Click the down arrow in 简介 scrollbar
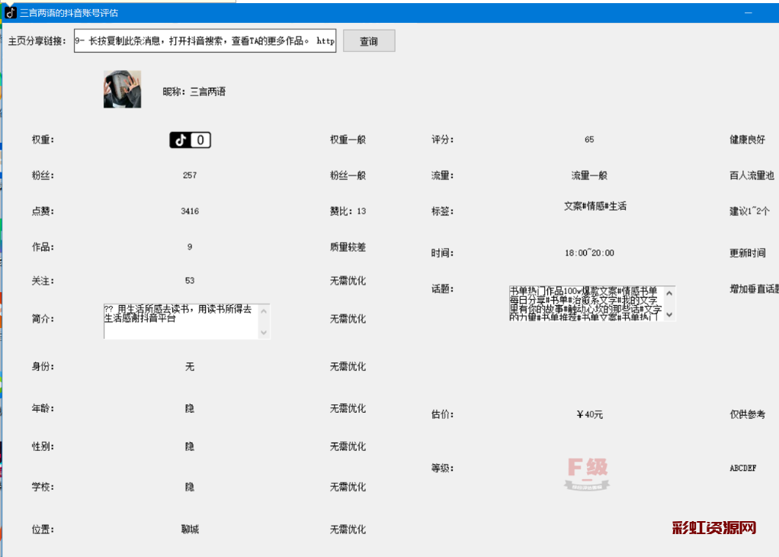This screenshot has width=779, height=557. point(264,332)
